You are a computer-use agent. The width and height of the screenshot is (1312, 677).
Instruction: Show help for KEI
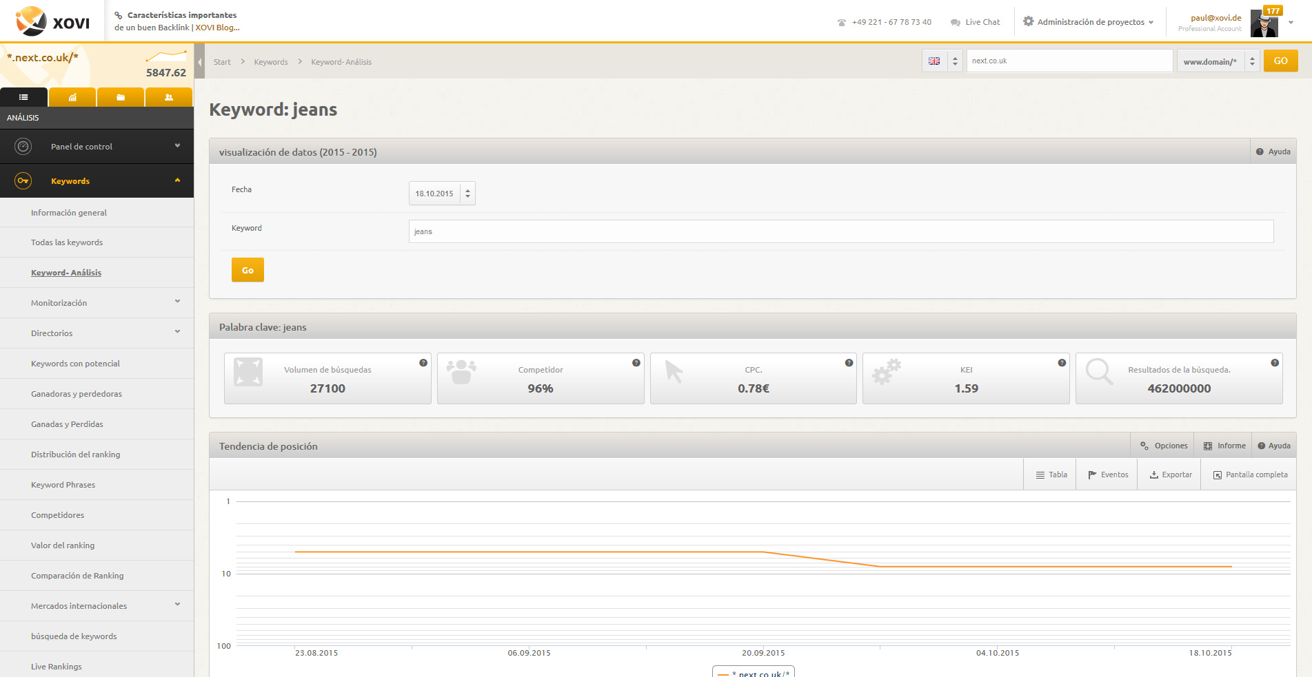coord(1062,363)
